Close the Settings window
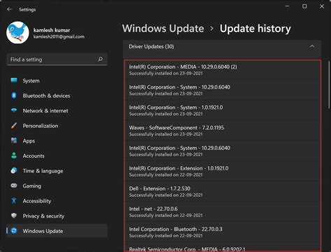Screen dimensions: 331x252 [322, 6]
